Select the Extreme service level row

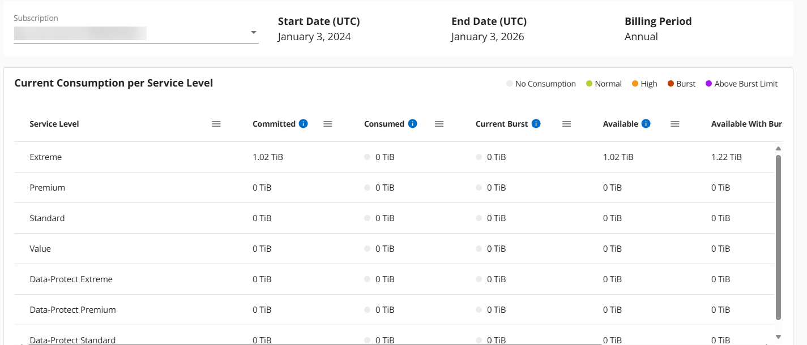[46, 157]
